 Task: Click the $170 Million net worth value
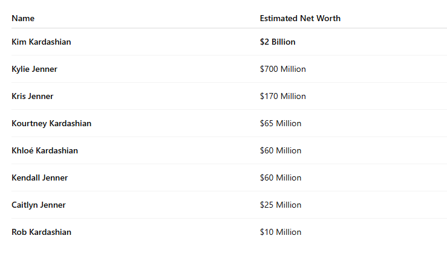coord(282,97)
